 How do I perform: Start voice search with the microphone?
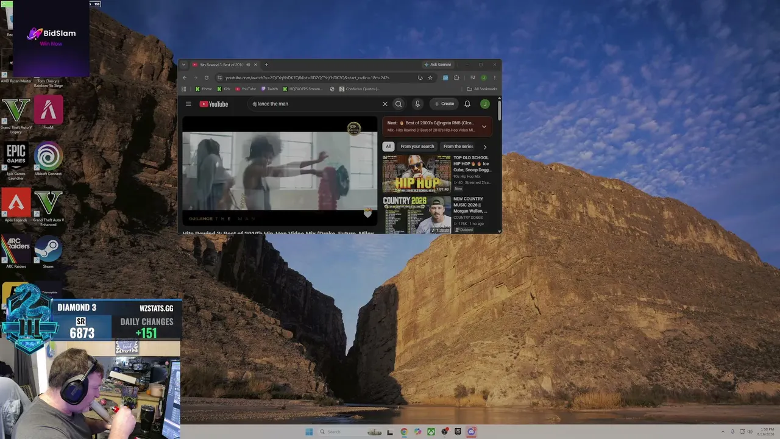click(417, 104)
